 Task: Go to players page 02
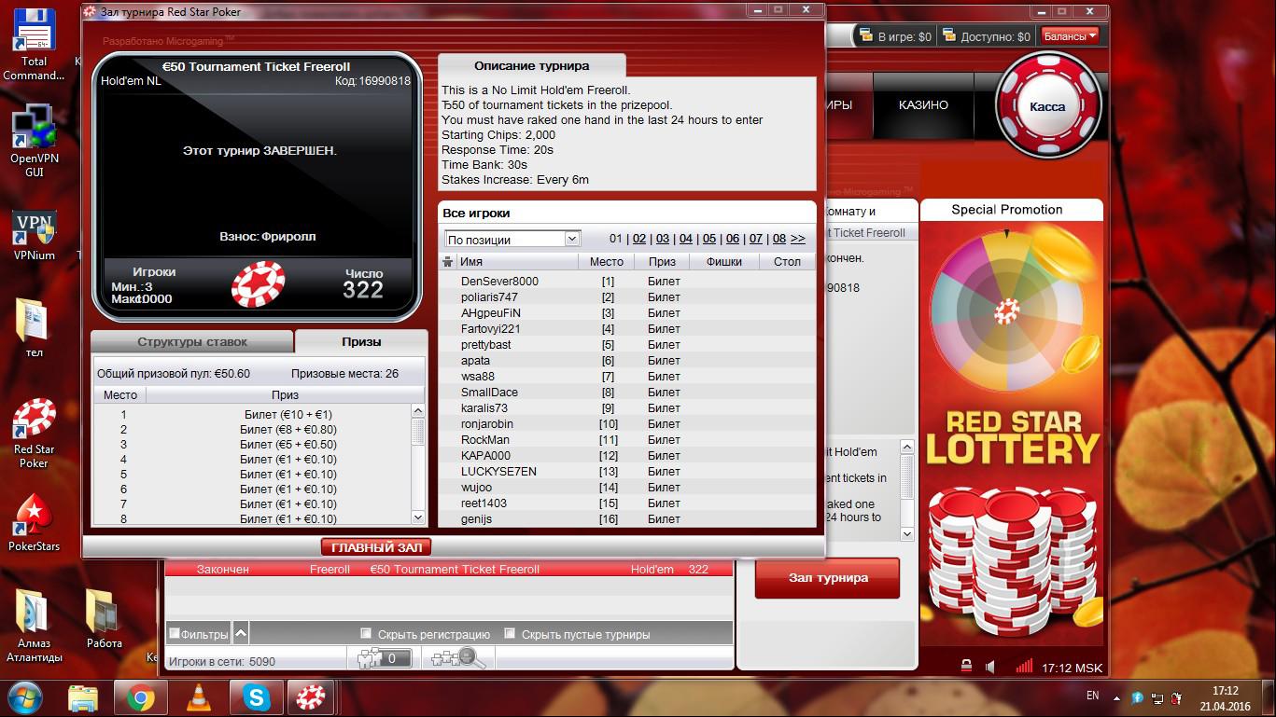point(639,239)
